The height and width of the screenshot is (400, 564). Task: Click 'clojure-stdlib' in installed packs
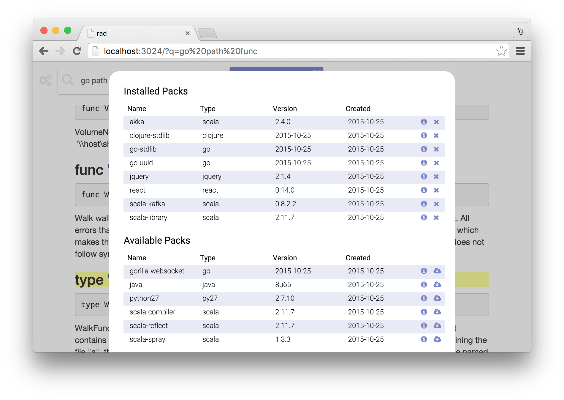[x=149, y=136]
